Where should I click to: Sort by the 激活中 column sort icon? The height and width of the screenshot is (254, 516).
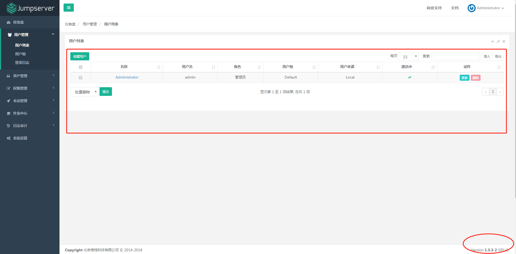click(433, 67)
